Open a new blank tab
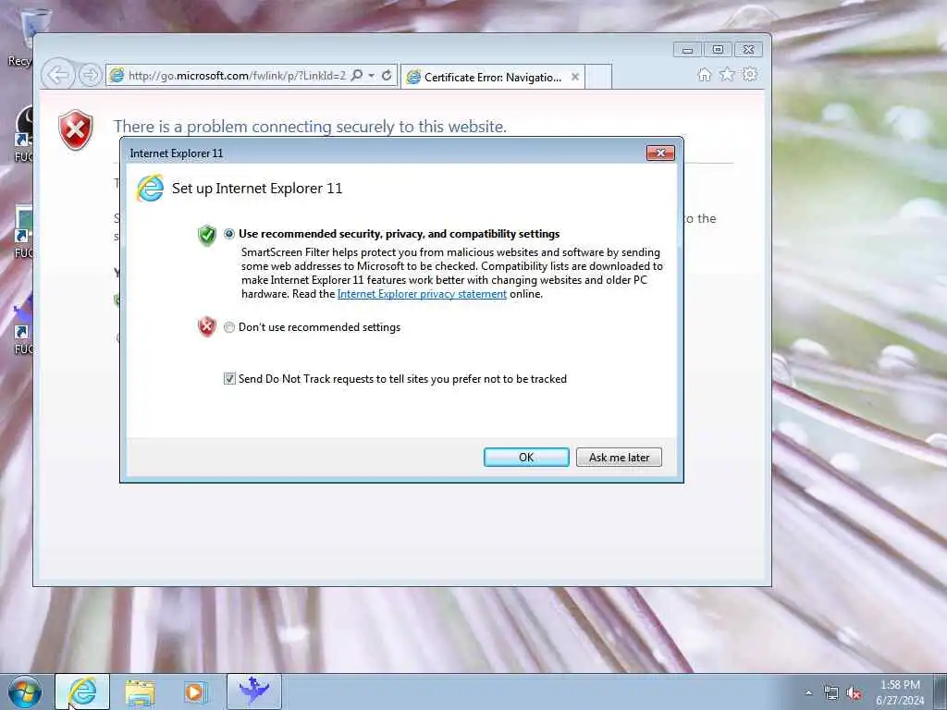 click(598, 77)
